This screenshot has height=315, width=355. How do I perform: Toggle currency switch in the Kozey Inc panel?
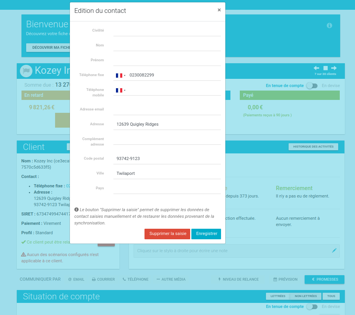[312, 85]
